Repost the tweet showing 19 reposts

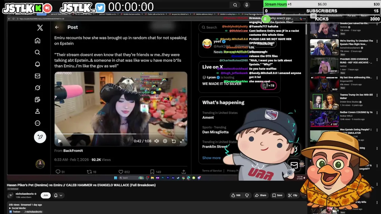click(91, 171)
